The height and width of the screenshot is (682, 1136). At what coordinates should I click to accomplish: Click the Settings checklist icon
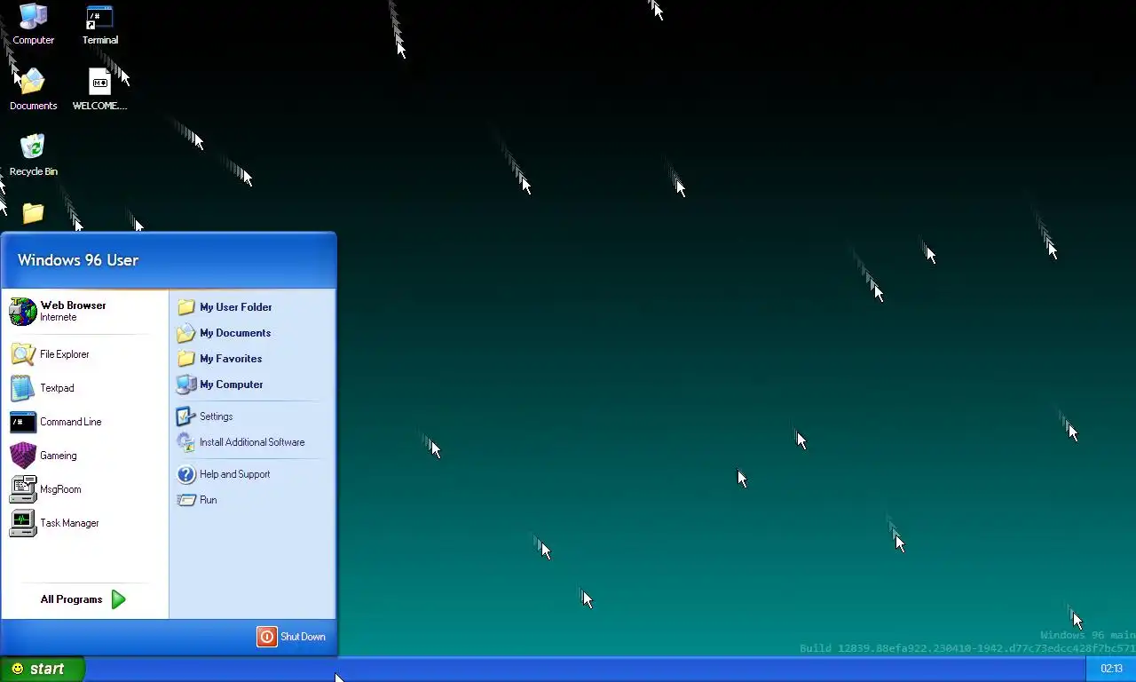pyautogui.click(x=185, y=416)
